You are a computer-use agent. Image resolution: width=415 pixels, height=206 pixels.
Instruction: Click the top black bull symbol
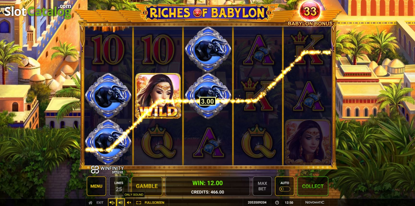pos(208,49)
